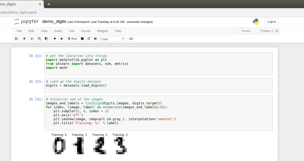Expand the Code cell type dropdown
304x161 pixels.
pyautogui.click(x=113, y=39)
